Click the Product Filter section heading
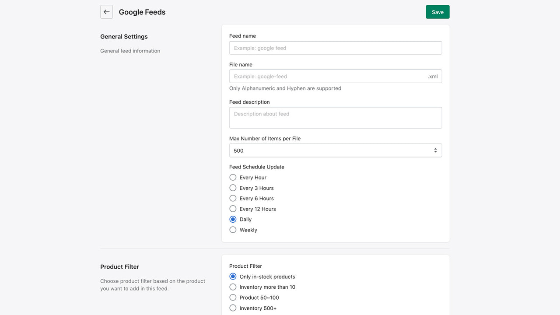This screenshot has width=560, height=315. click(x=119, y=266)
